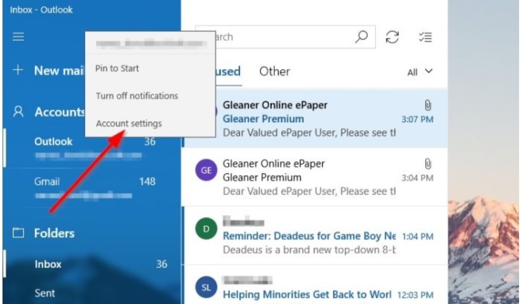The height and width of the screenshot is (304, 521).
Task: Click attachment paperclip on 3:07 PM email
Action: tap(428, 105)
